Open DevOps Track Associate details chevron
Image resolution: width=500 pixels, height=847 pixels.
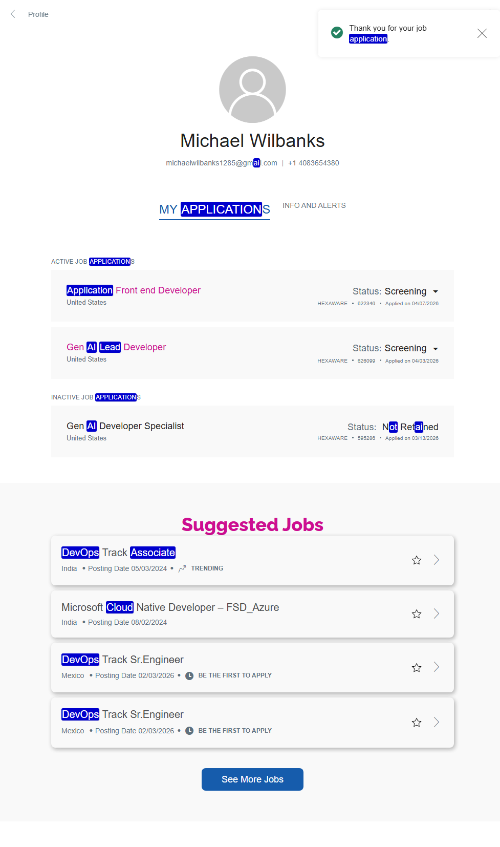coord(437,560)
